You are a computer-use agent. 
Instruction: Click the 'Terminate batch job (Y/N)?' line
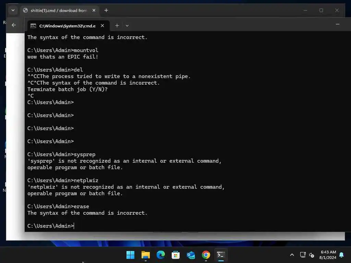click(68, 89)
